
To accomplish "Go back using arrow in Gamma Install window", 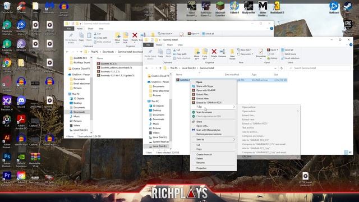I will (x=147, y=68).
